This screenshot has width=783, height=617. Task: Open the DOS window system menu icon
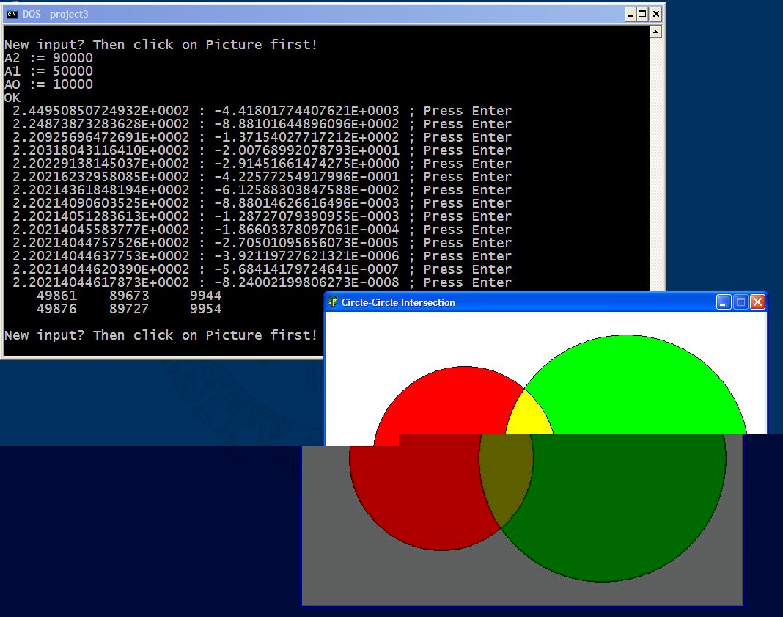[x=12, y=14]
